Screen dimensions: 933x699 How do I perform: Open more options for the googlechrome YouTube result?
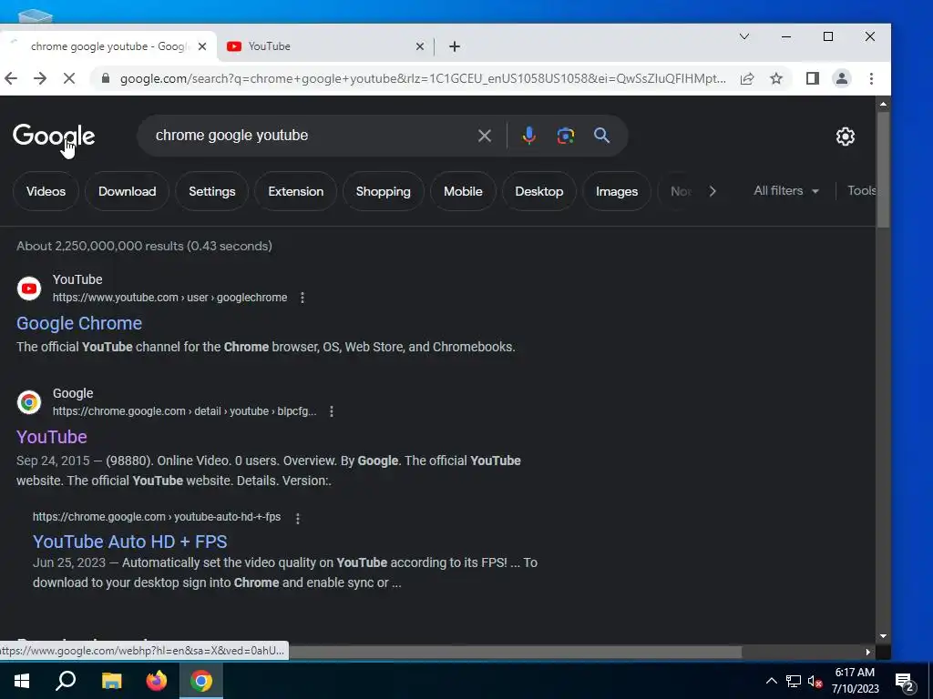tap(302, 298)
